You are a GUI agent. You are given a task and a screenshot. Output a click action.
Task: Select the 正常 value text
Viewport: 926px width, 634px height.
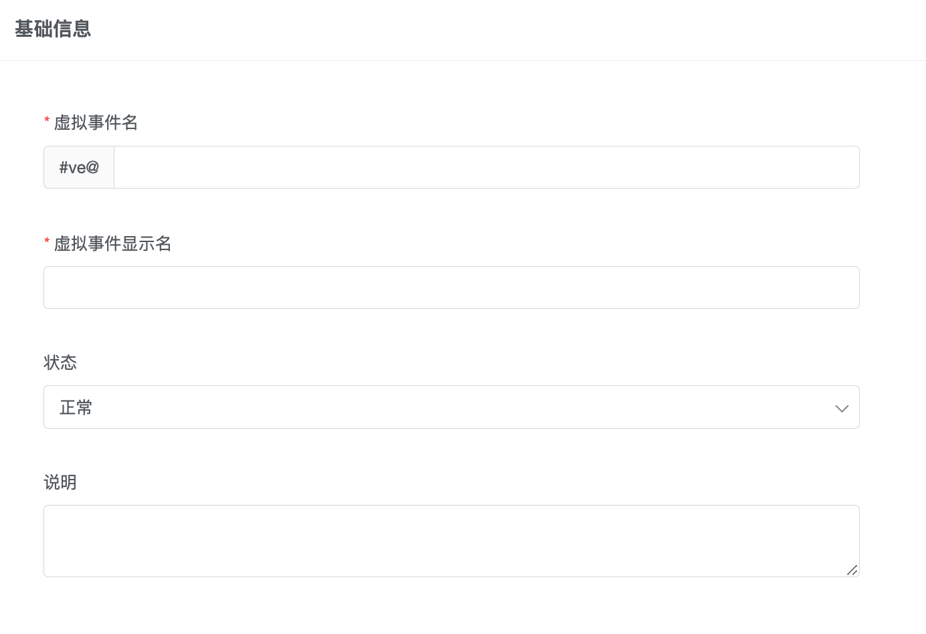(x=76, y=407)
